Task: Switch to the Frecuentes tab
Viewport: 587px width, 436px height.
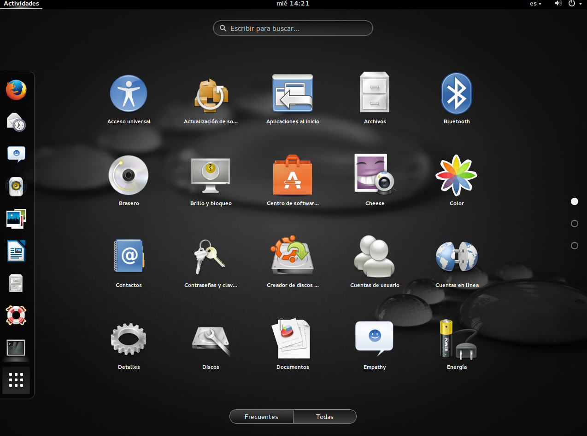Action: pos(261,417)
